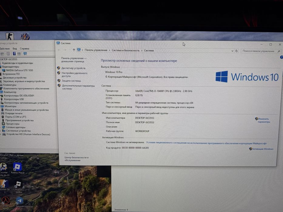Select Мыши и иные указывающие устройства
283x212 pixels.
click(26, 110)
